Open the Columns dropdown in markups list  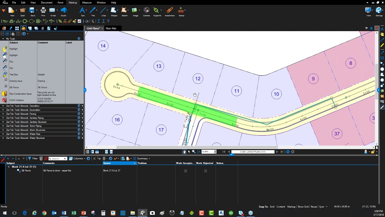(x=77, y=159)
